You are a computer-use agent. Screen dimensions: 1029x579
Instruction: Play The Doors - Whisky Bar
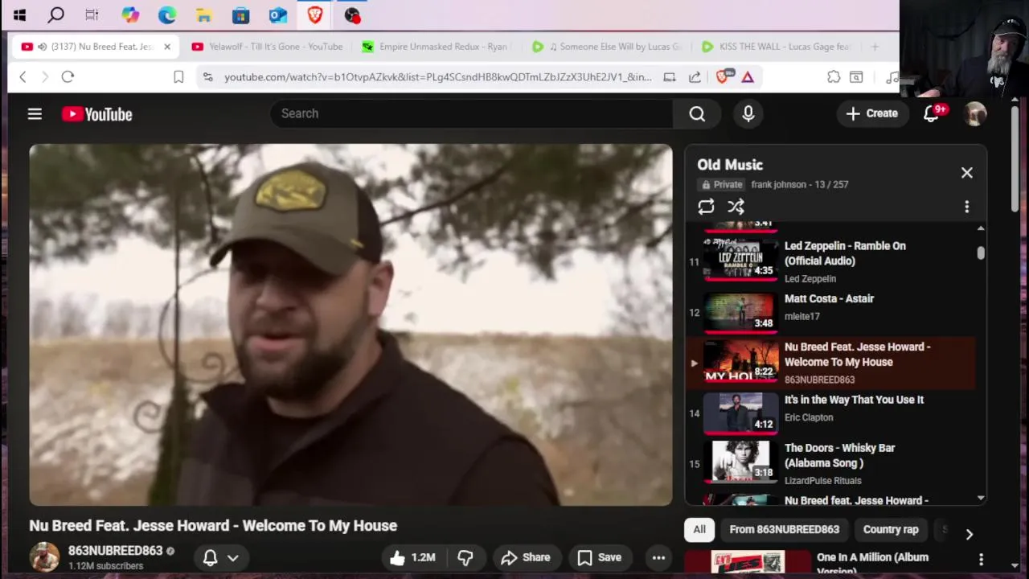(x=830, y=463)
